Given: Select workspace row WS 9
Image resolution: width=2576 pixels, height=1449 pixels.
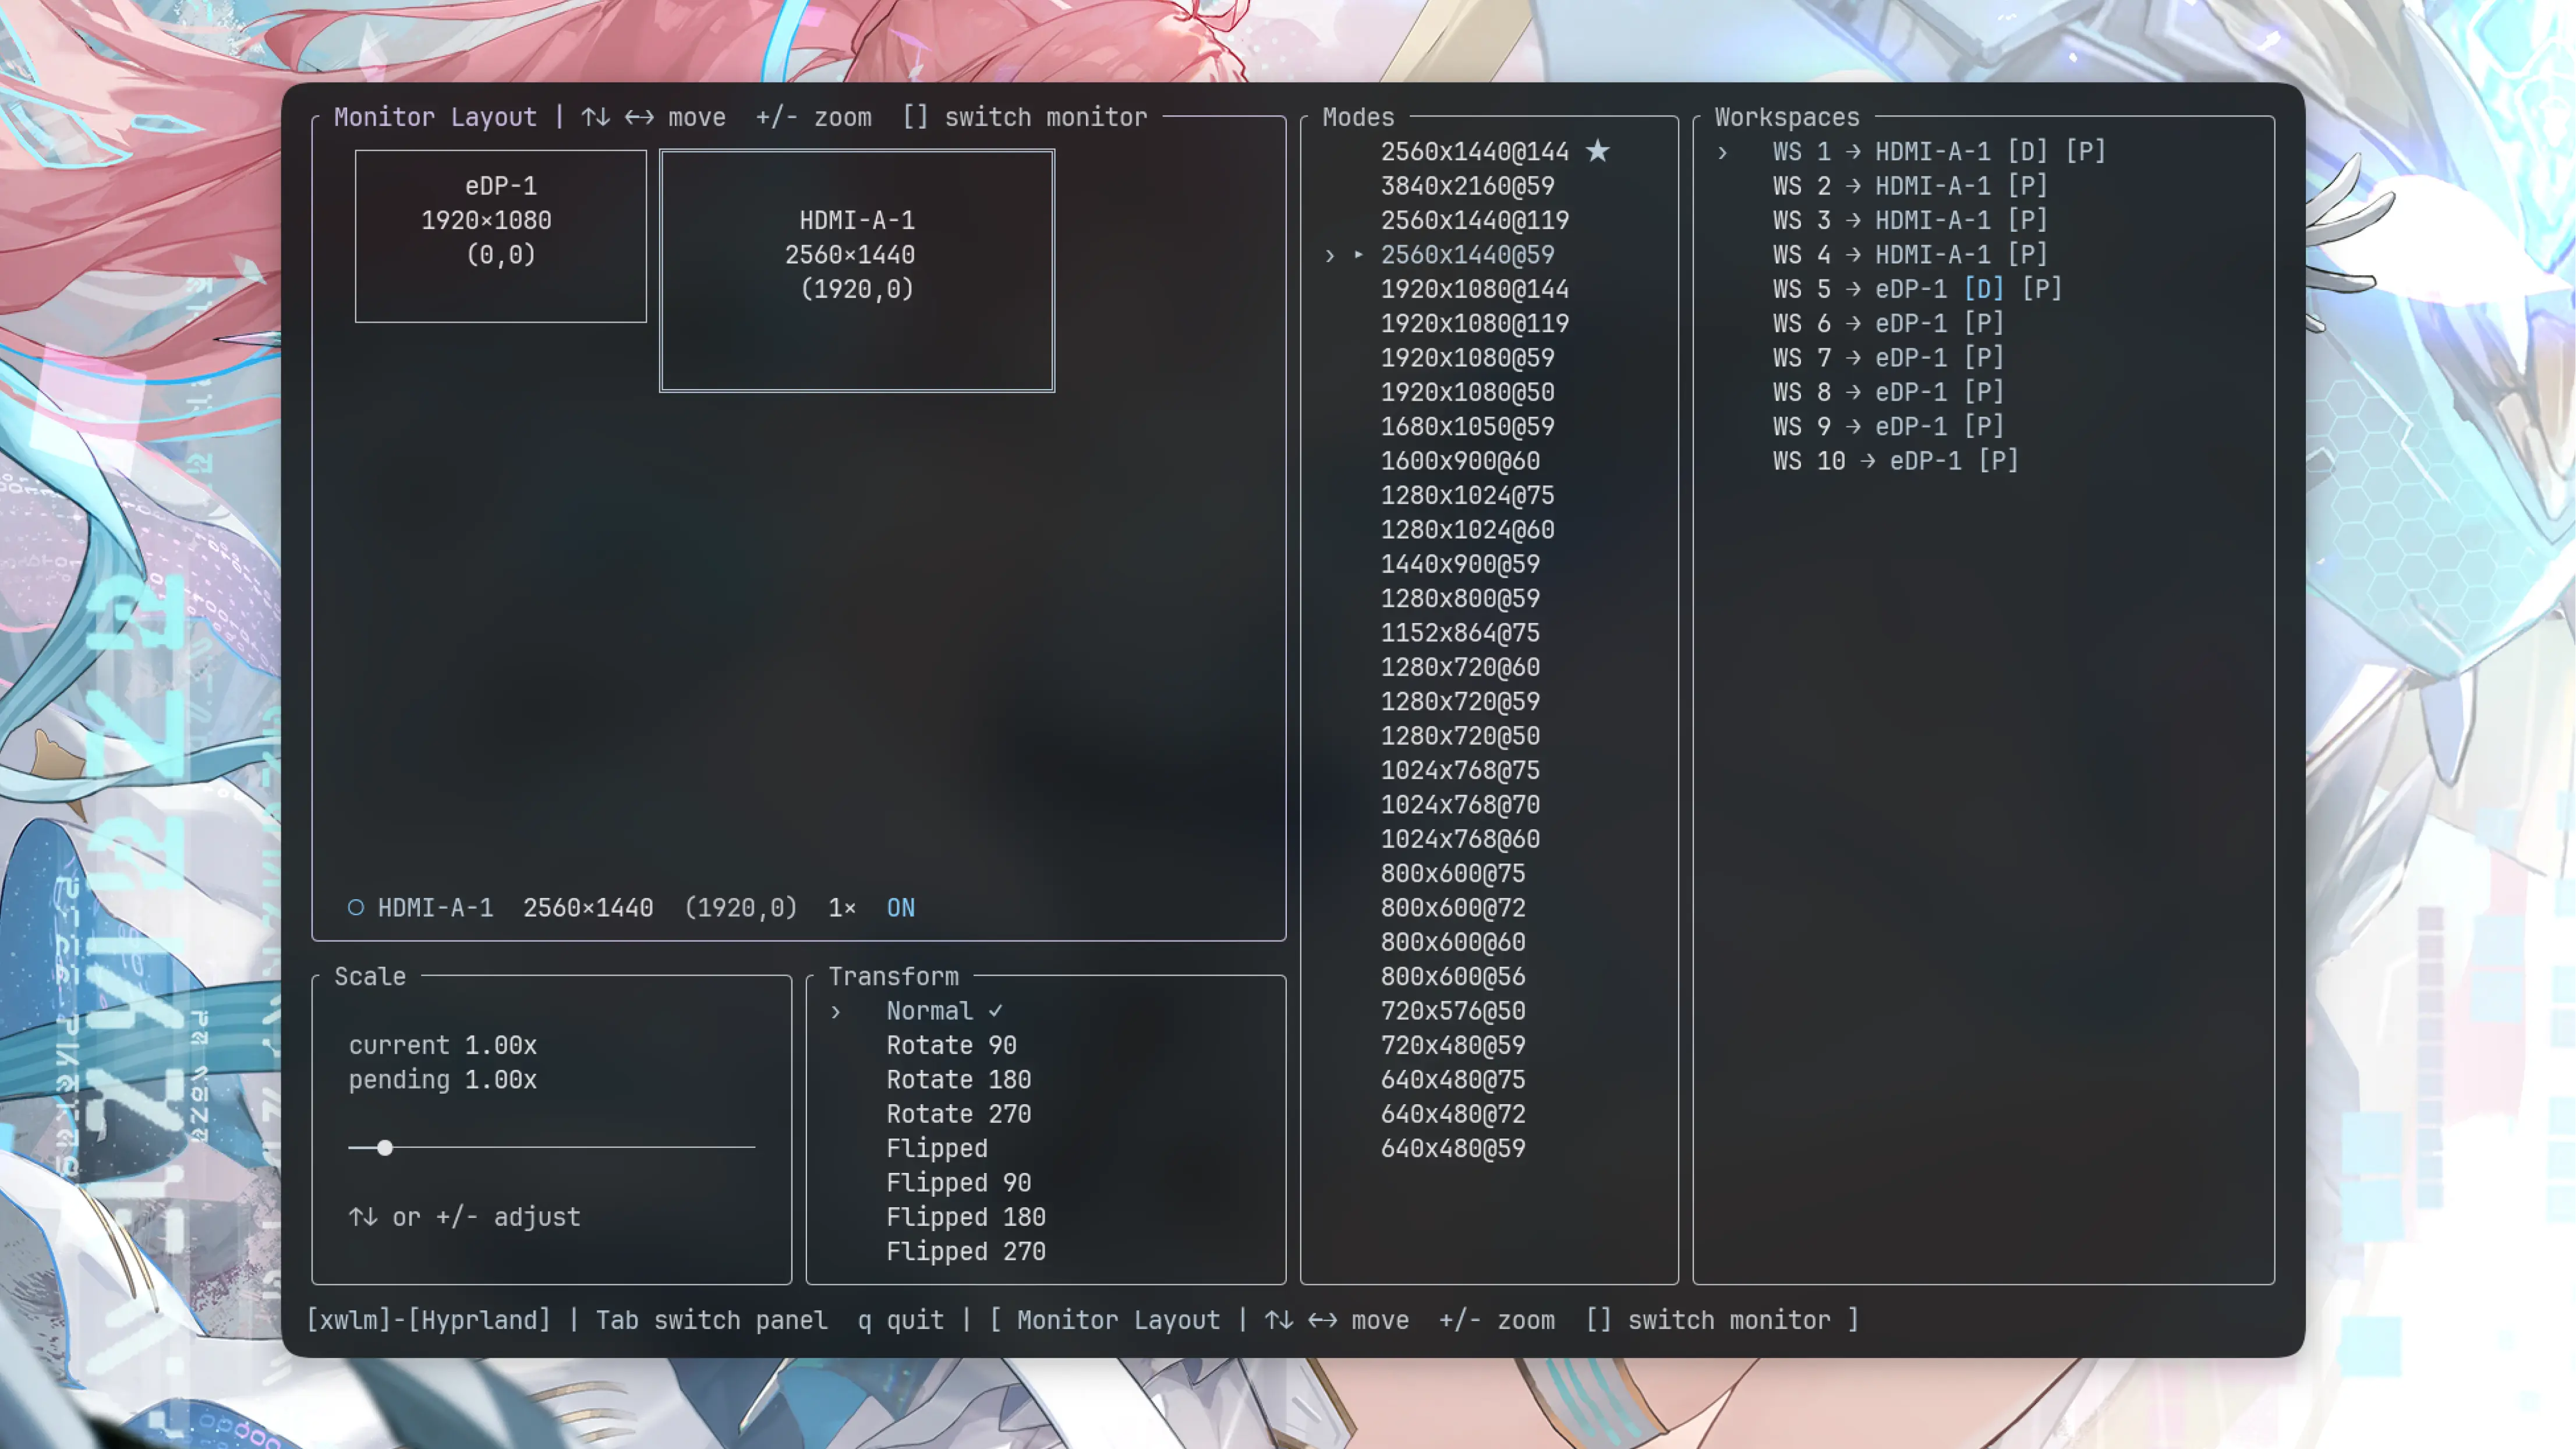Looking at the screenshot, I should 1889,427.
